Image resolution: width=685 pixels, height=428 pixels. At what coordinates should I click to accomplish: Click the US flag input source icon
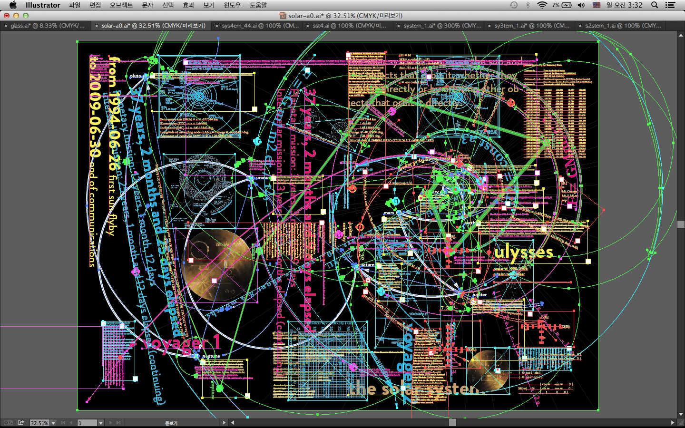(x=596, y=5)
